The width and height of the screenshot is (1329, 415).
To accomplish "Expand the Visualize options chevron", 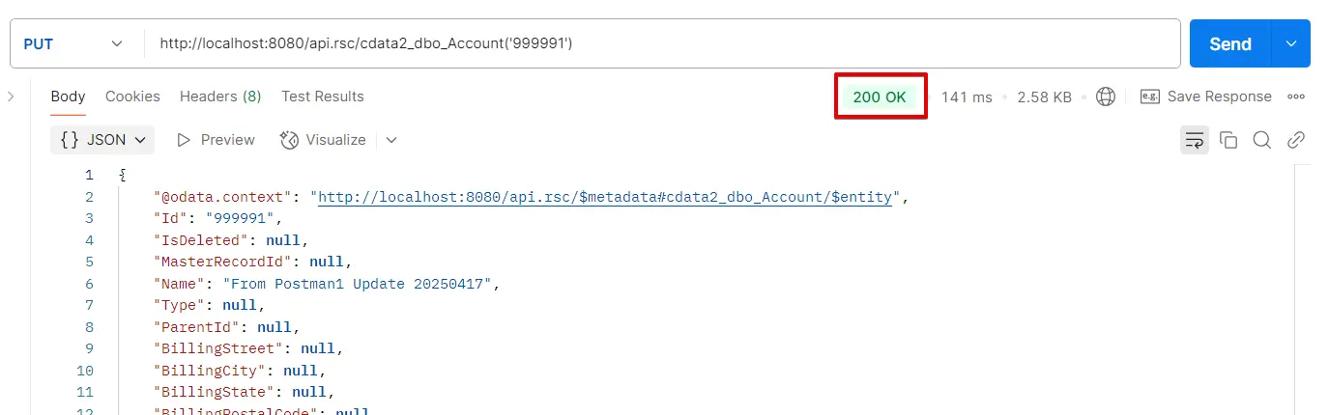I will [391, 140].
